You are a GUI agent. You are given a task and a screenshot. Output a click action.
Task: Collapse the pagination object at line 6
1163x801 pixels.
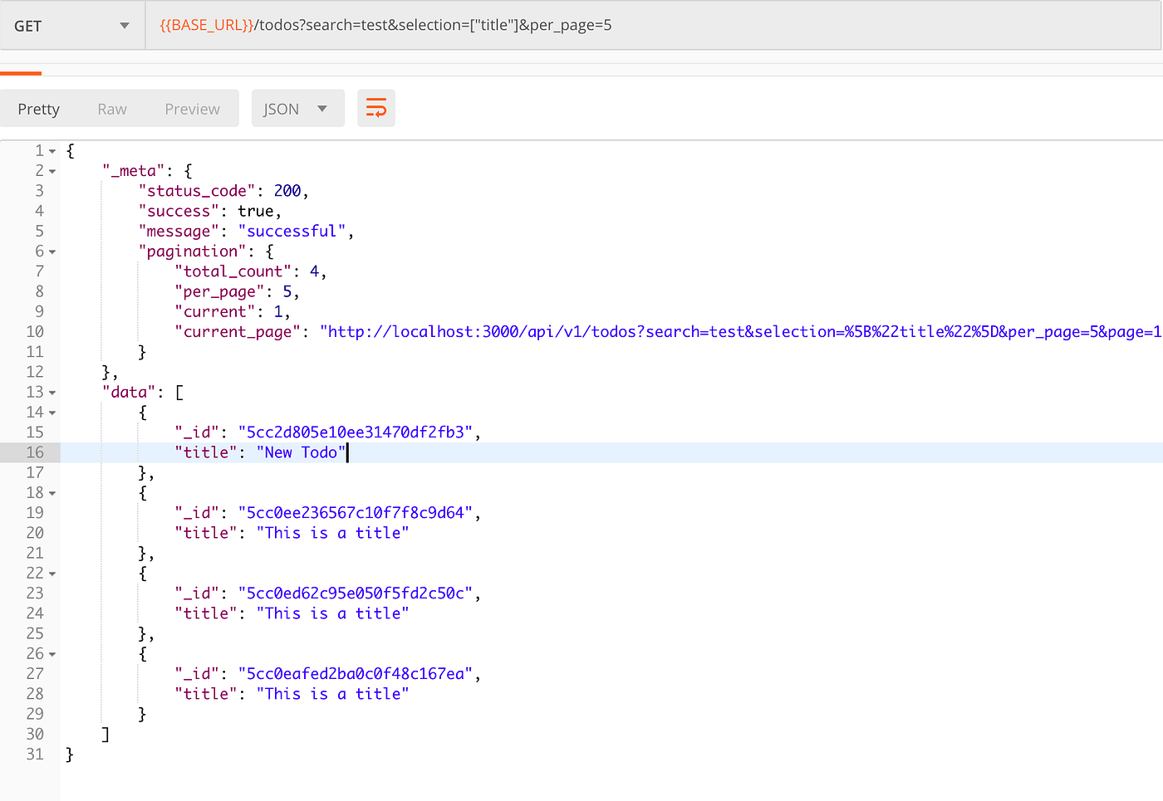coord(52,251)
